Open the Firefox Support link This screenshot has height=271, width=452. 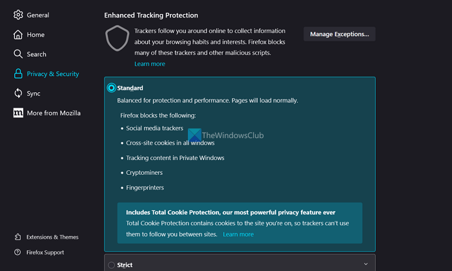(45, 252)
